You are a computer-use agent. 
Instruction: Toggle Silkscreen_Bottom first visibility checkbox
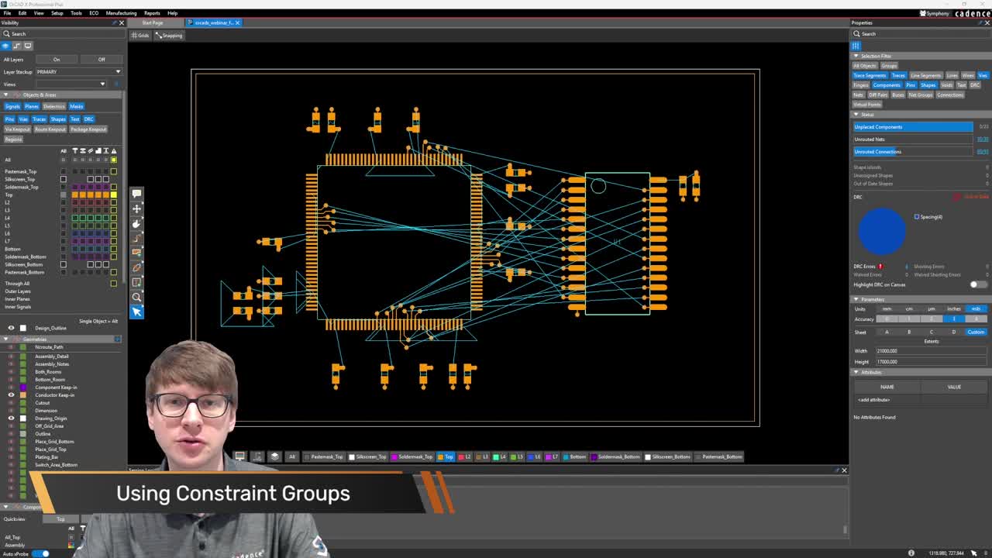click(x=64, y=264)
